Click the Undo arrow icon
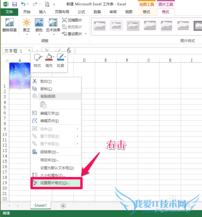The width and height of the screenshot is (202, 217). [23, 4]
